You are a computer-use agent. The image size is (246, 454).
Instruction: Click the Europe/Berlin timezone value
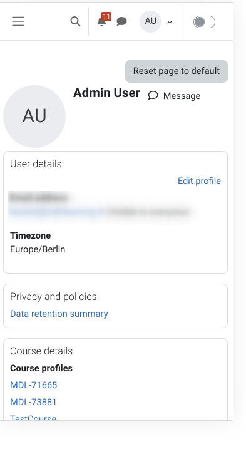[38, 249]
